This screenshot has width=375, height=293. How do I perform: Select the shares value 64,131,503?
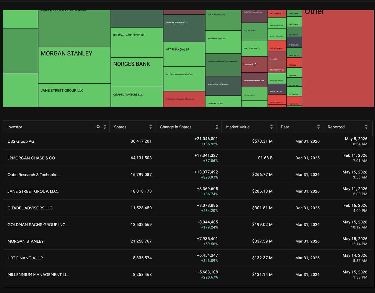(141, 158)
